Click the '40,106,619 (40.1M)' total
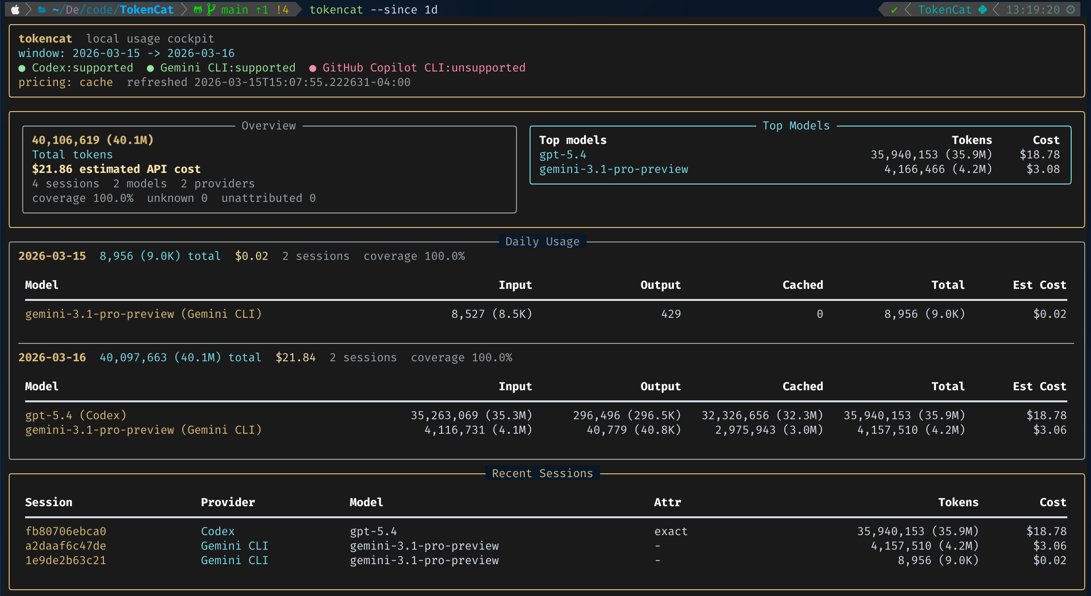 93,140
